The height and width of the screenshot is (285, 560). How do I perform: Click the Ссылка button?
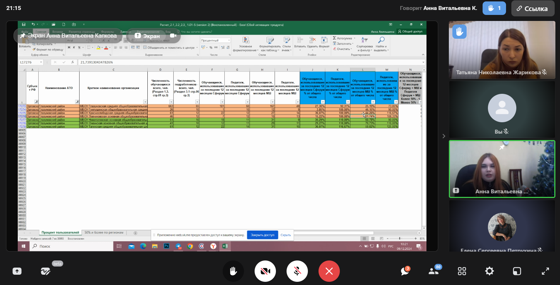(532, 9)
